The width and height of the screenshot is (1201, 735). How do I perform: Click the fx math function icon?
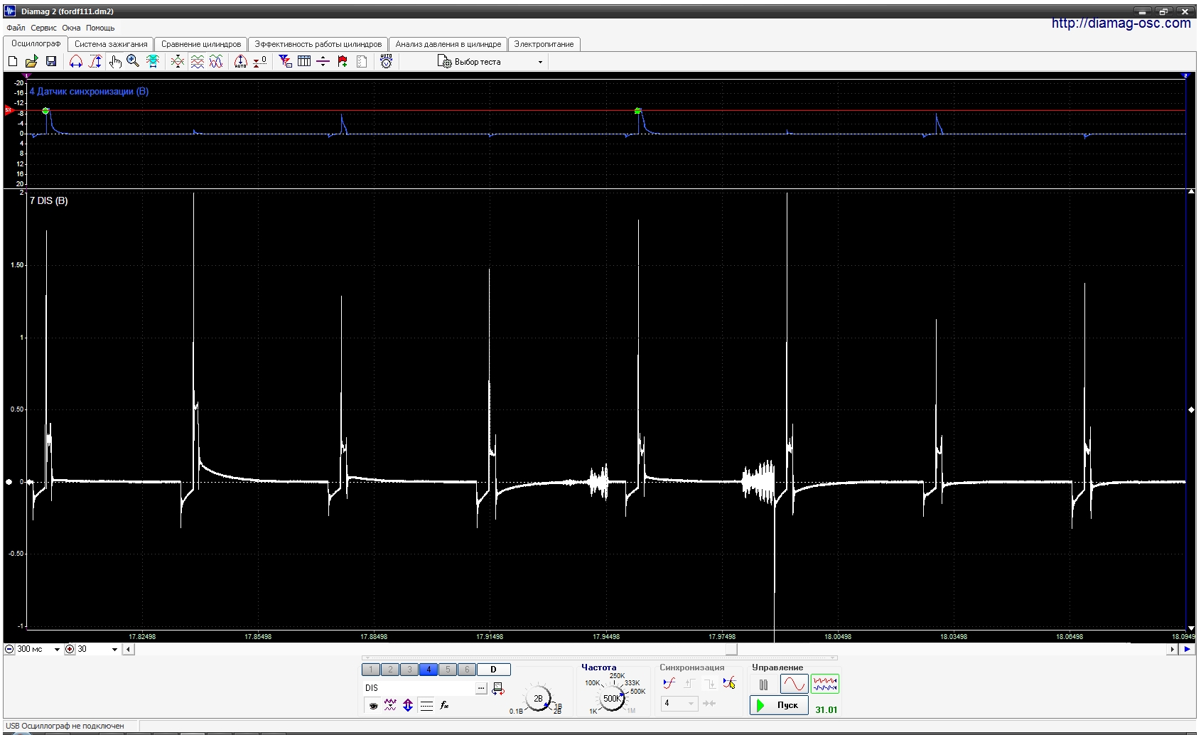pyautogui.click(x=444, y=705)
